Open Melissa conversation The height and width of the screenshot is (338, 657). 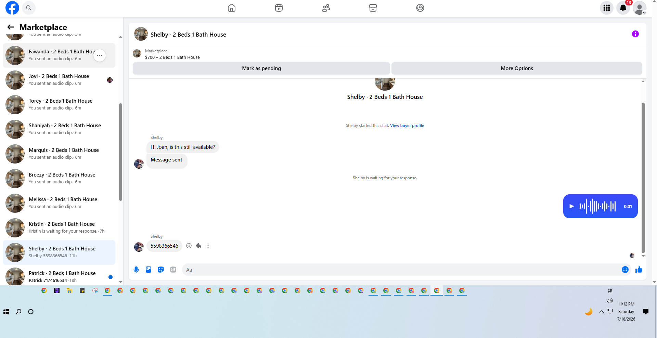click(59, 203)
